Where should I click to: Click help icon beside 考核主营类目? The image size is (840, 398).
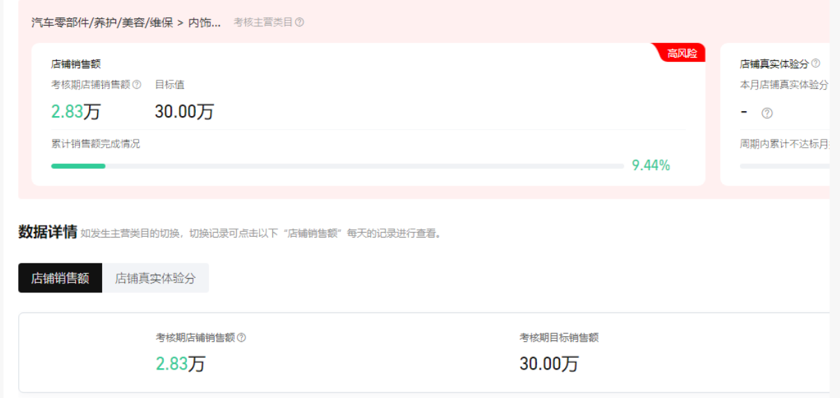[299, 22]
